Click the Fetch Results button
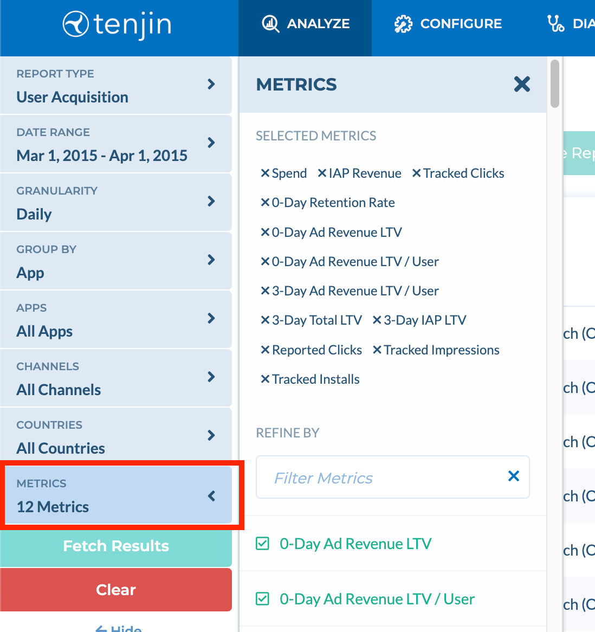This screenshot has width=595, height=632. 116,546
